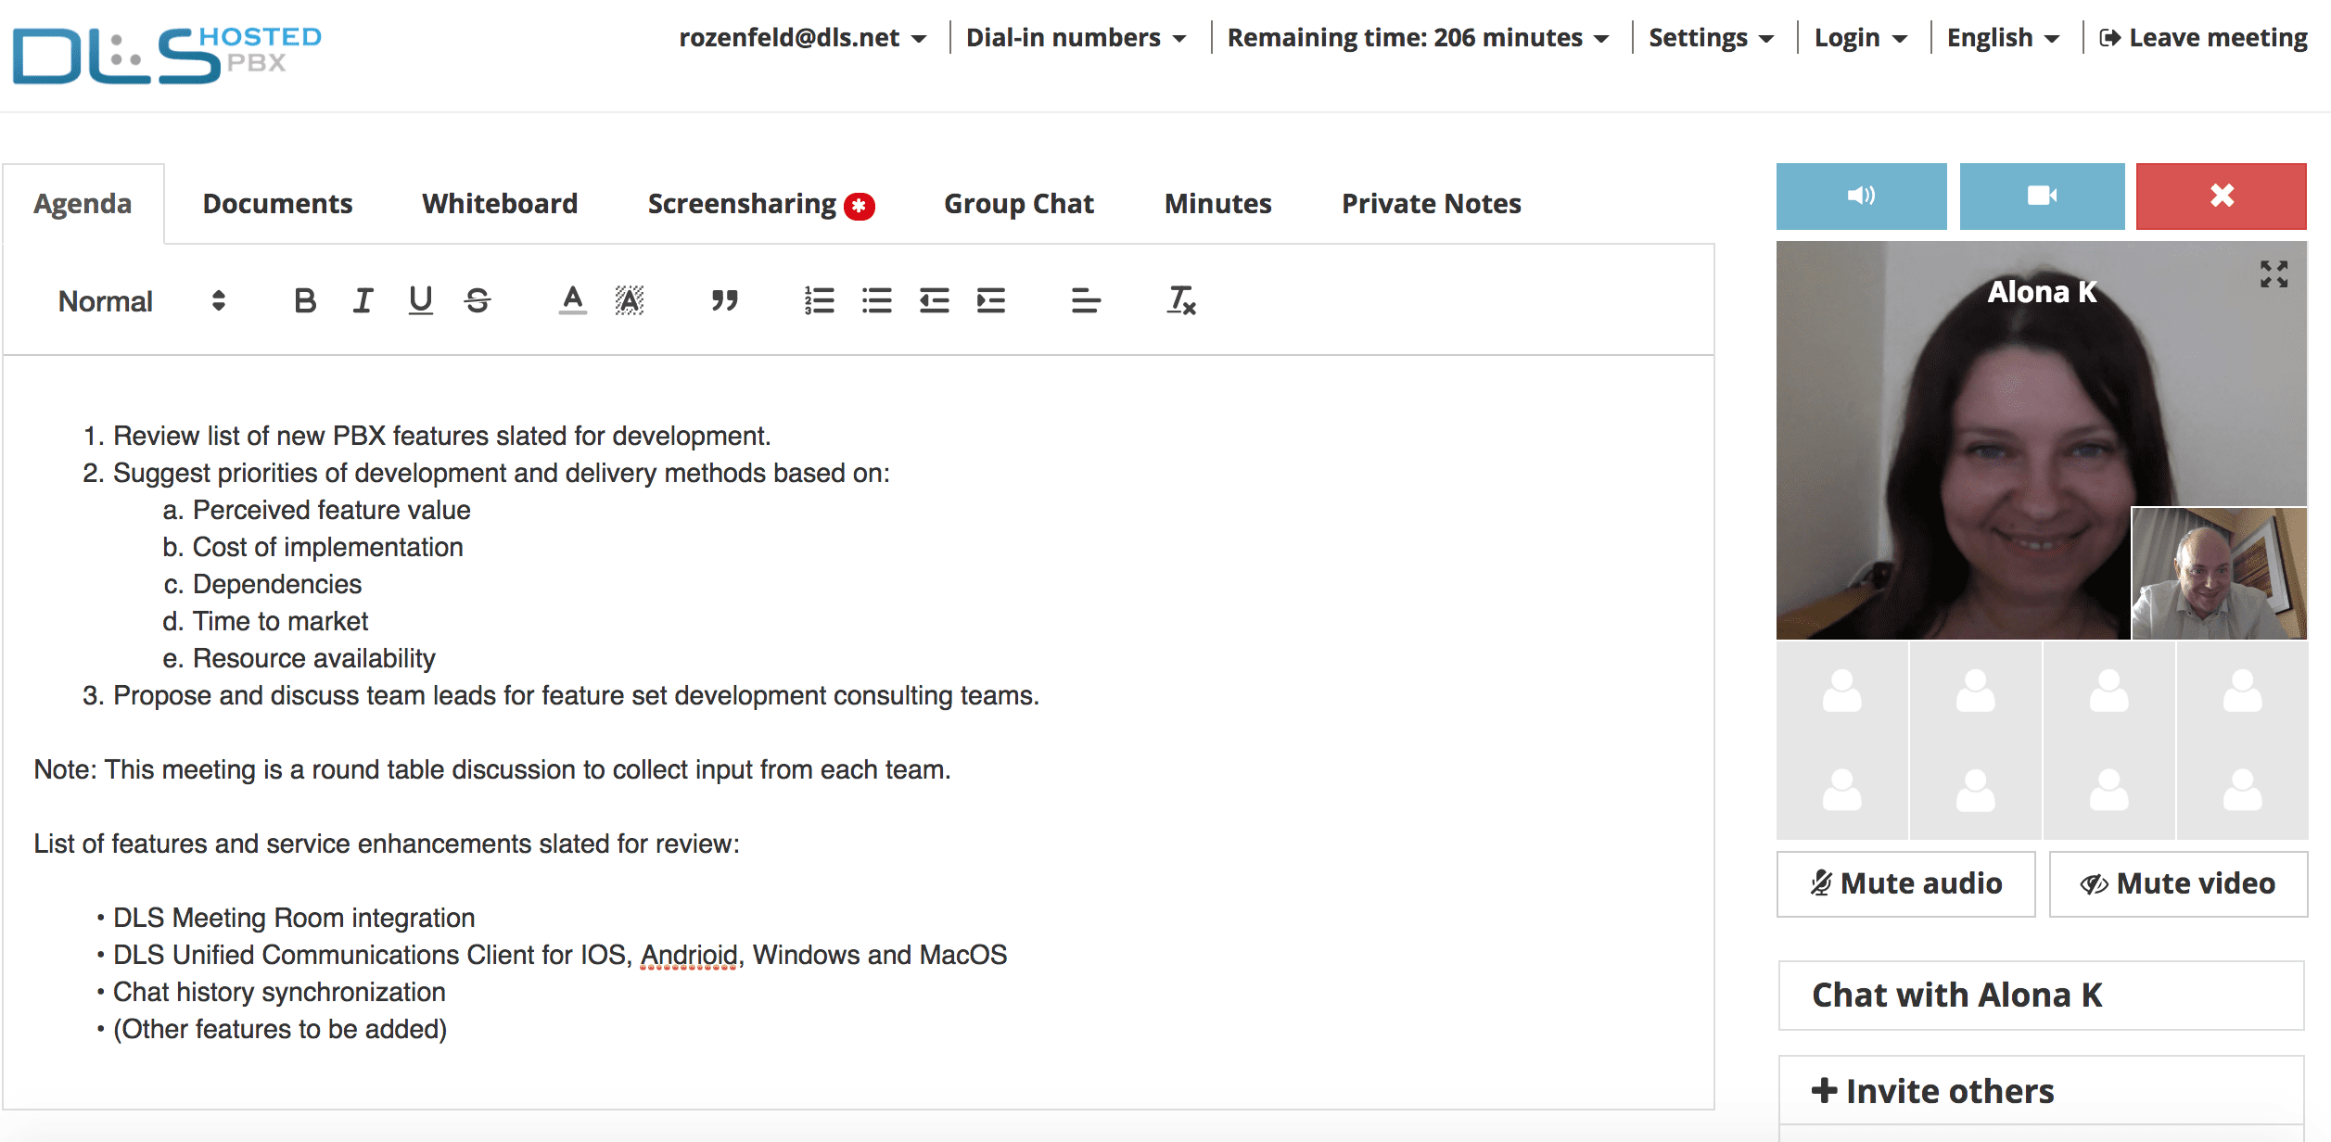Click the '(Other features to be added)' bullet
The image size is (2331, 1142).
280,1029
